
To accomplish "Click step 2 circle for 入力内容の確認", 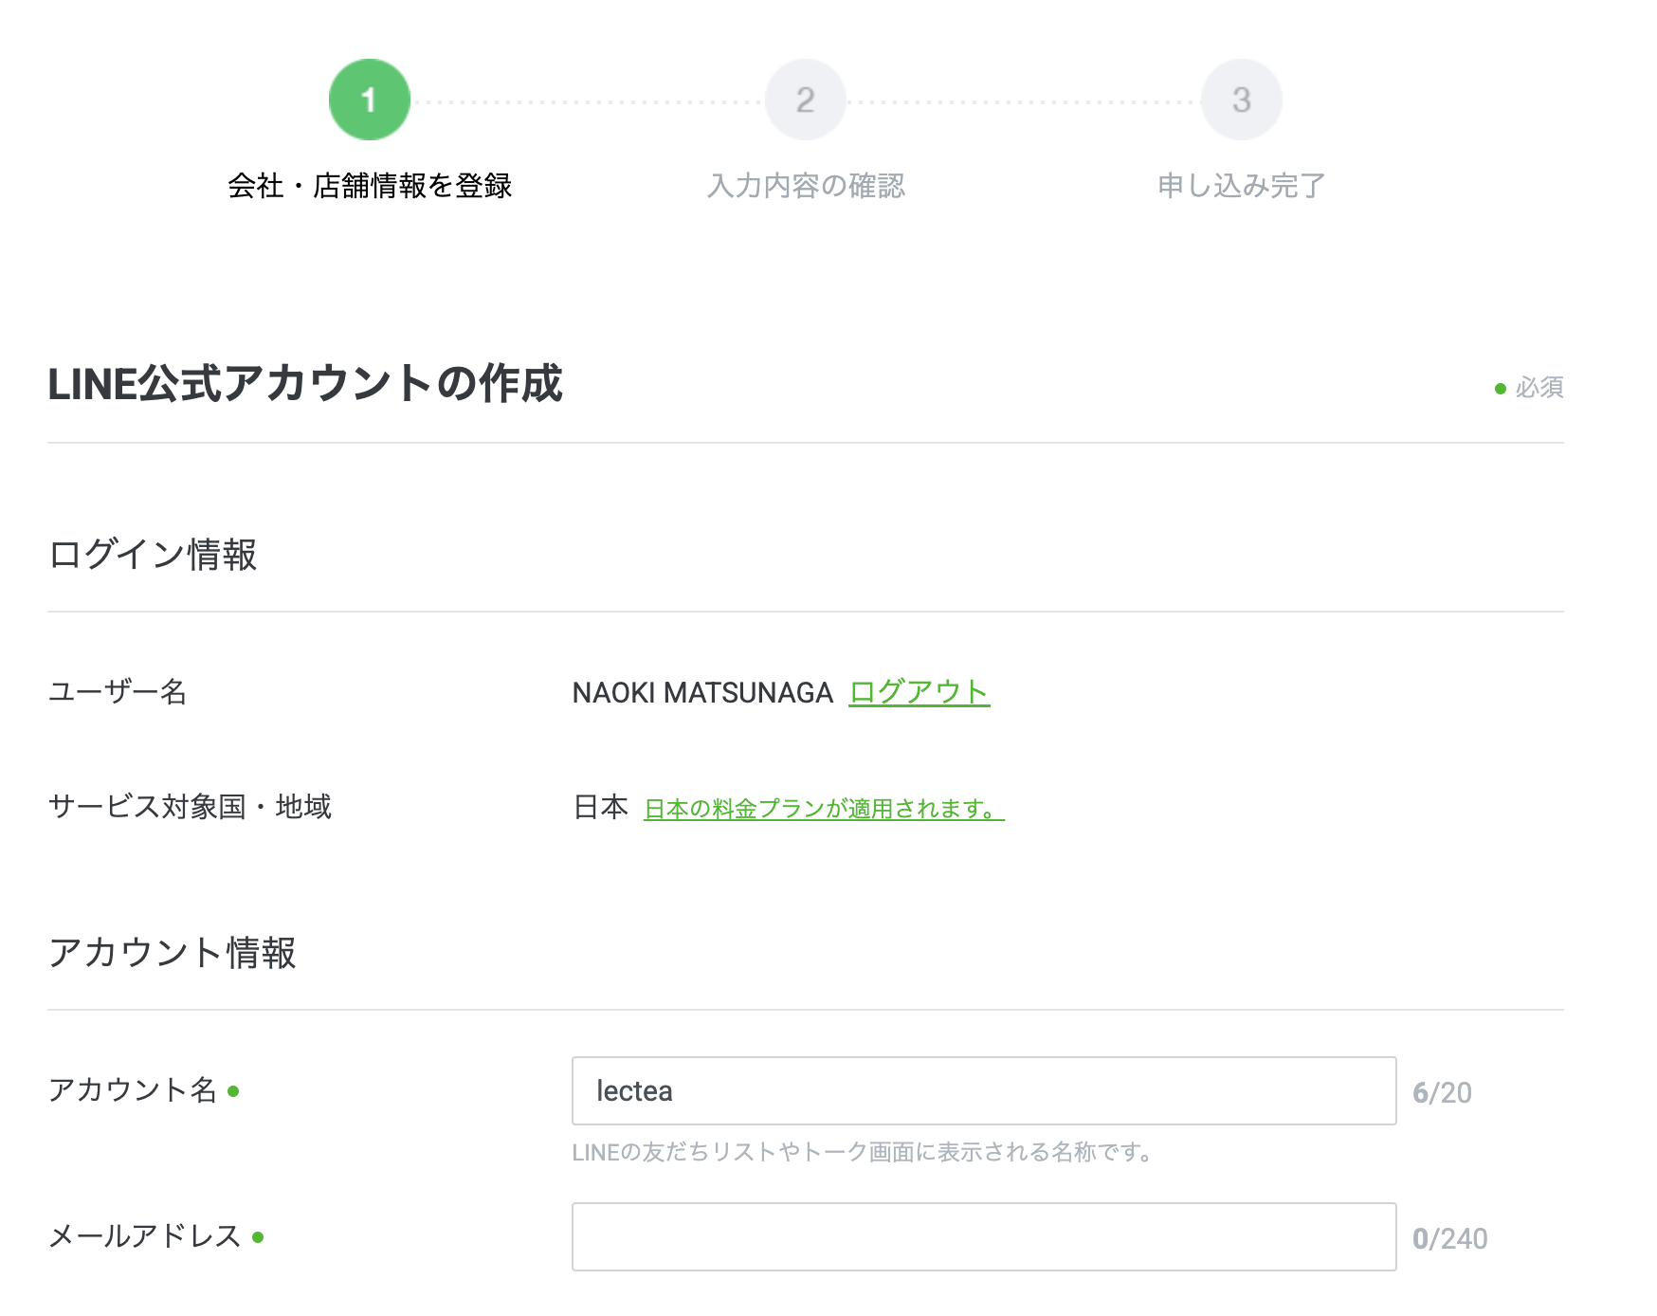I will click(x=805, y=99).
